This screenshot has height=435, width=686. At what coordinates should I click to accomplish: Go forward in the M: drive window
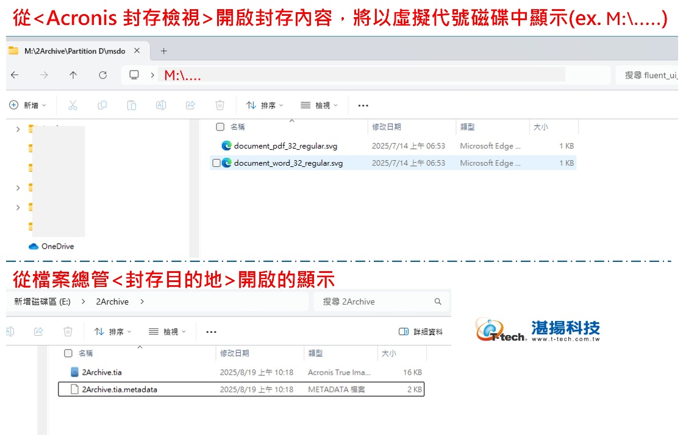[44, 75]
